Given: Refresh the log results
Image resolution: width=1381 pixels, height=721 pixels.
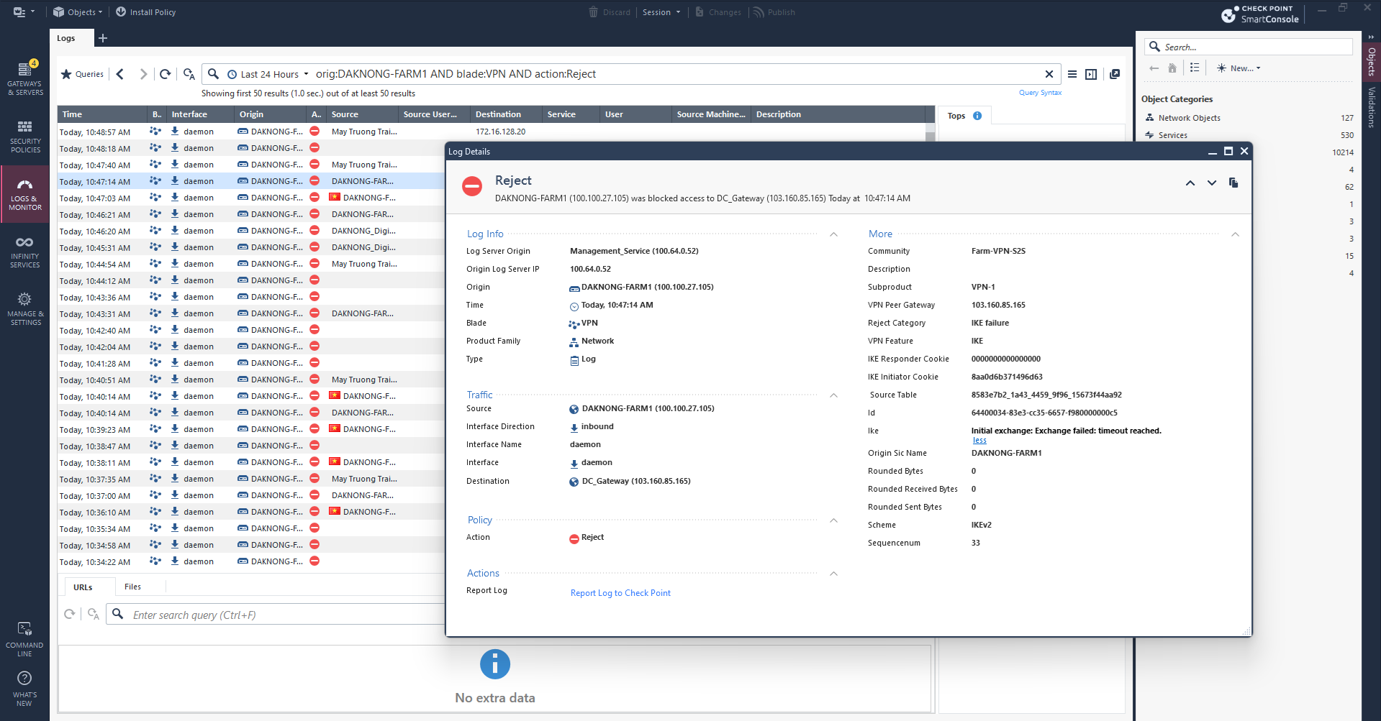Looking at the screenshot, I should [x=165, y=73].
